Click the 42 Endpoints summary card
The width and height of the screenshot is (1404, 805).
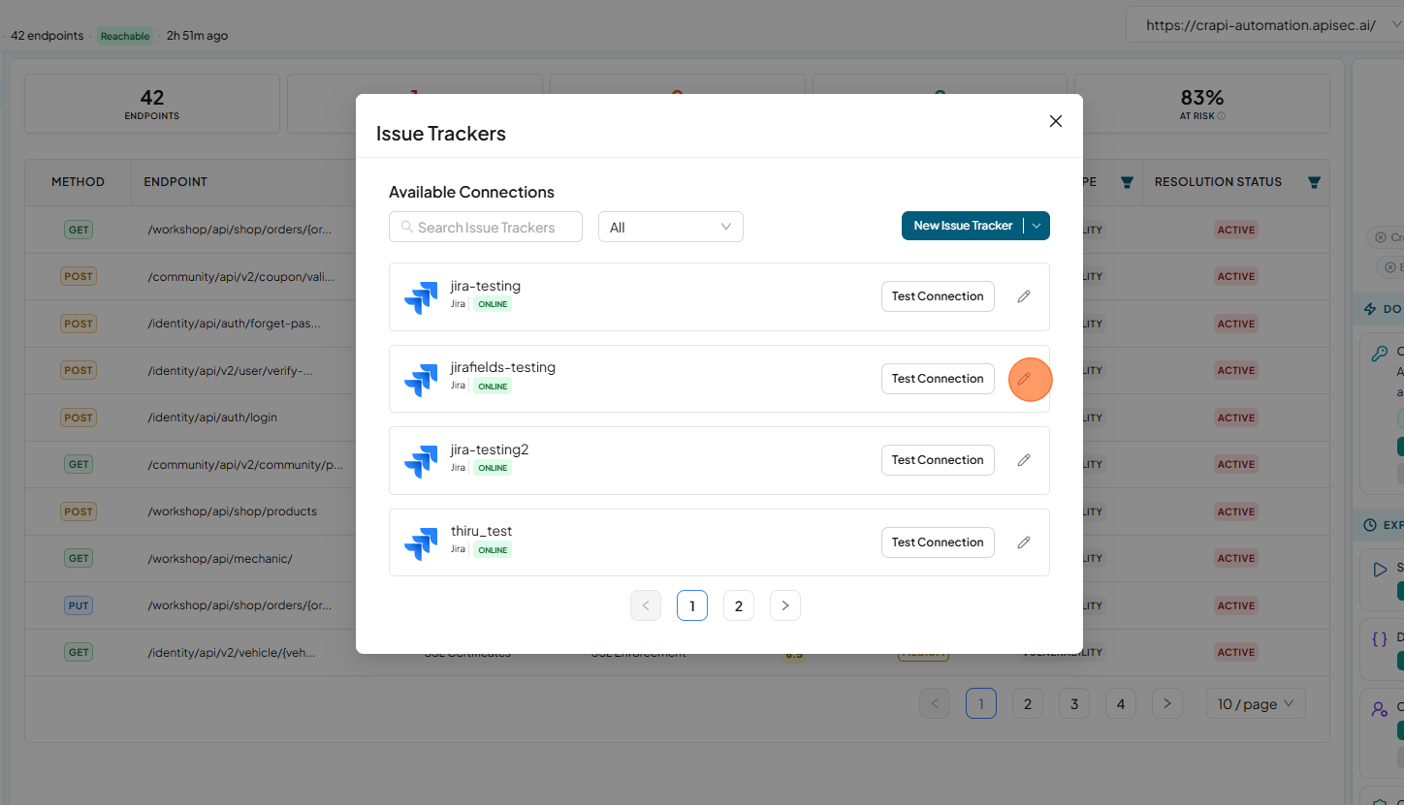(x=152, y=104)
